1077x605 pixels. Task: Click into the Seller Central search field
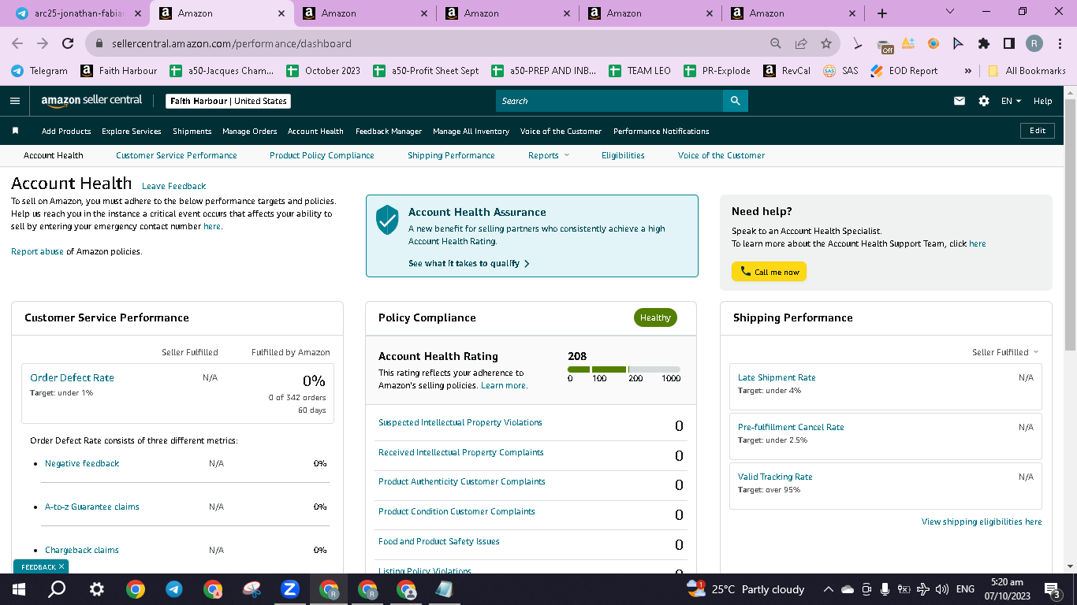coord(609,101)
